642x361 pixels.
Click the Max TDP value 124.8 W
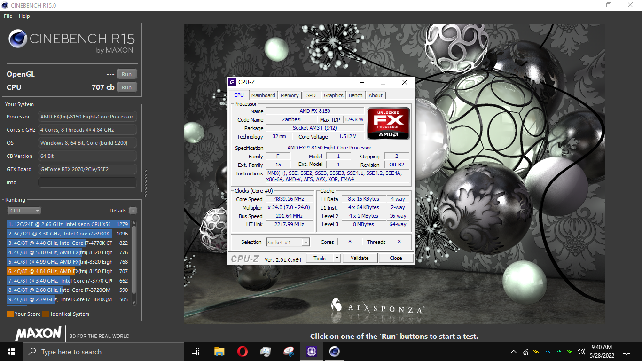(x=354, y=119)
